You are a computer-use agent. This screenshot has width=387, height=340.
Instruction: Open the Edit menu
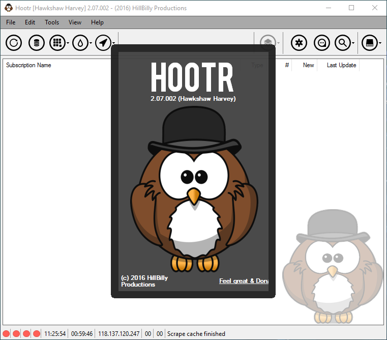[30, 22]
